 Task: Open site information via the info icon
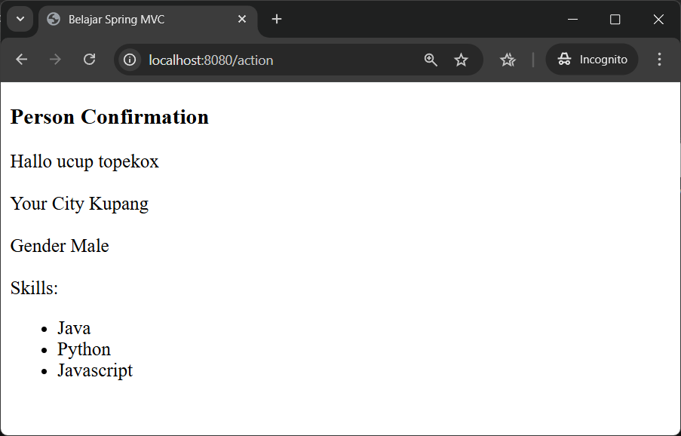tap(129, 59)
